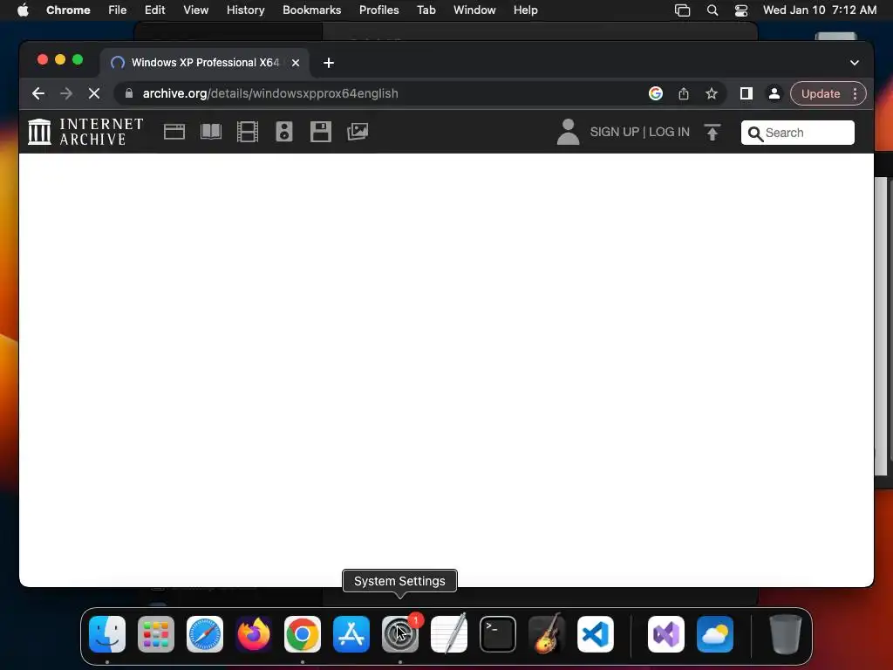
Task: Open TextEdit from the Dock
Action: [449, 634]
